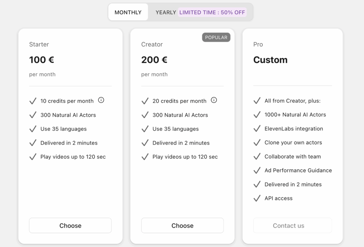
Task: Click checkmark beside 1000+ Natural AI Actors
Action: (x=257, y=115)
